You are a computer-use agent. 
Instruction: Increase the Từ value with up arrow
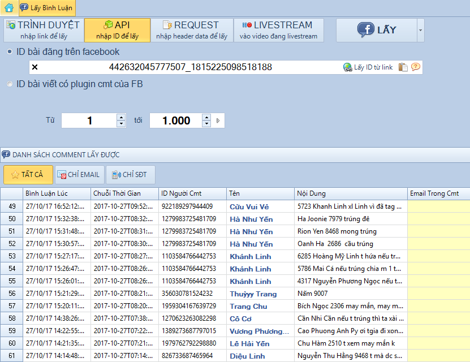click(x=121, y=117)
